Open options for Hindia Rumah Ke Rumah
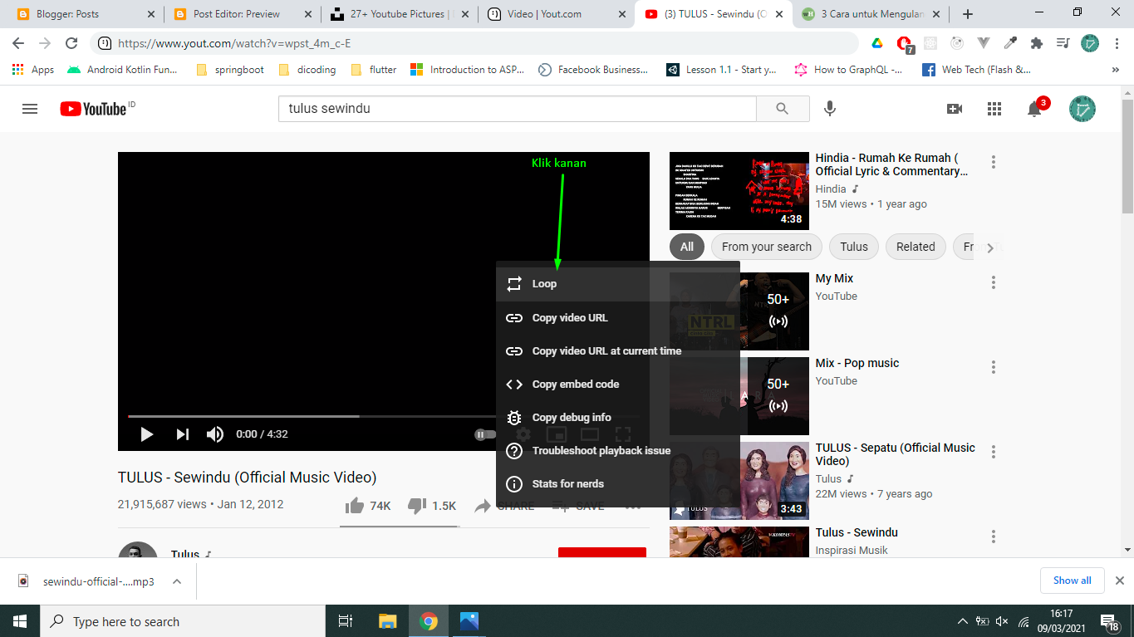This screenshot has width=1134, height=637. [x=993, y=162]
